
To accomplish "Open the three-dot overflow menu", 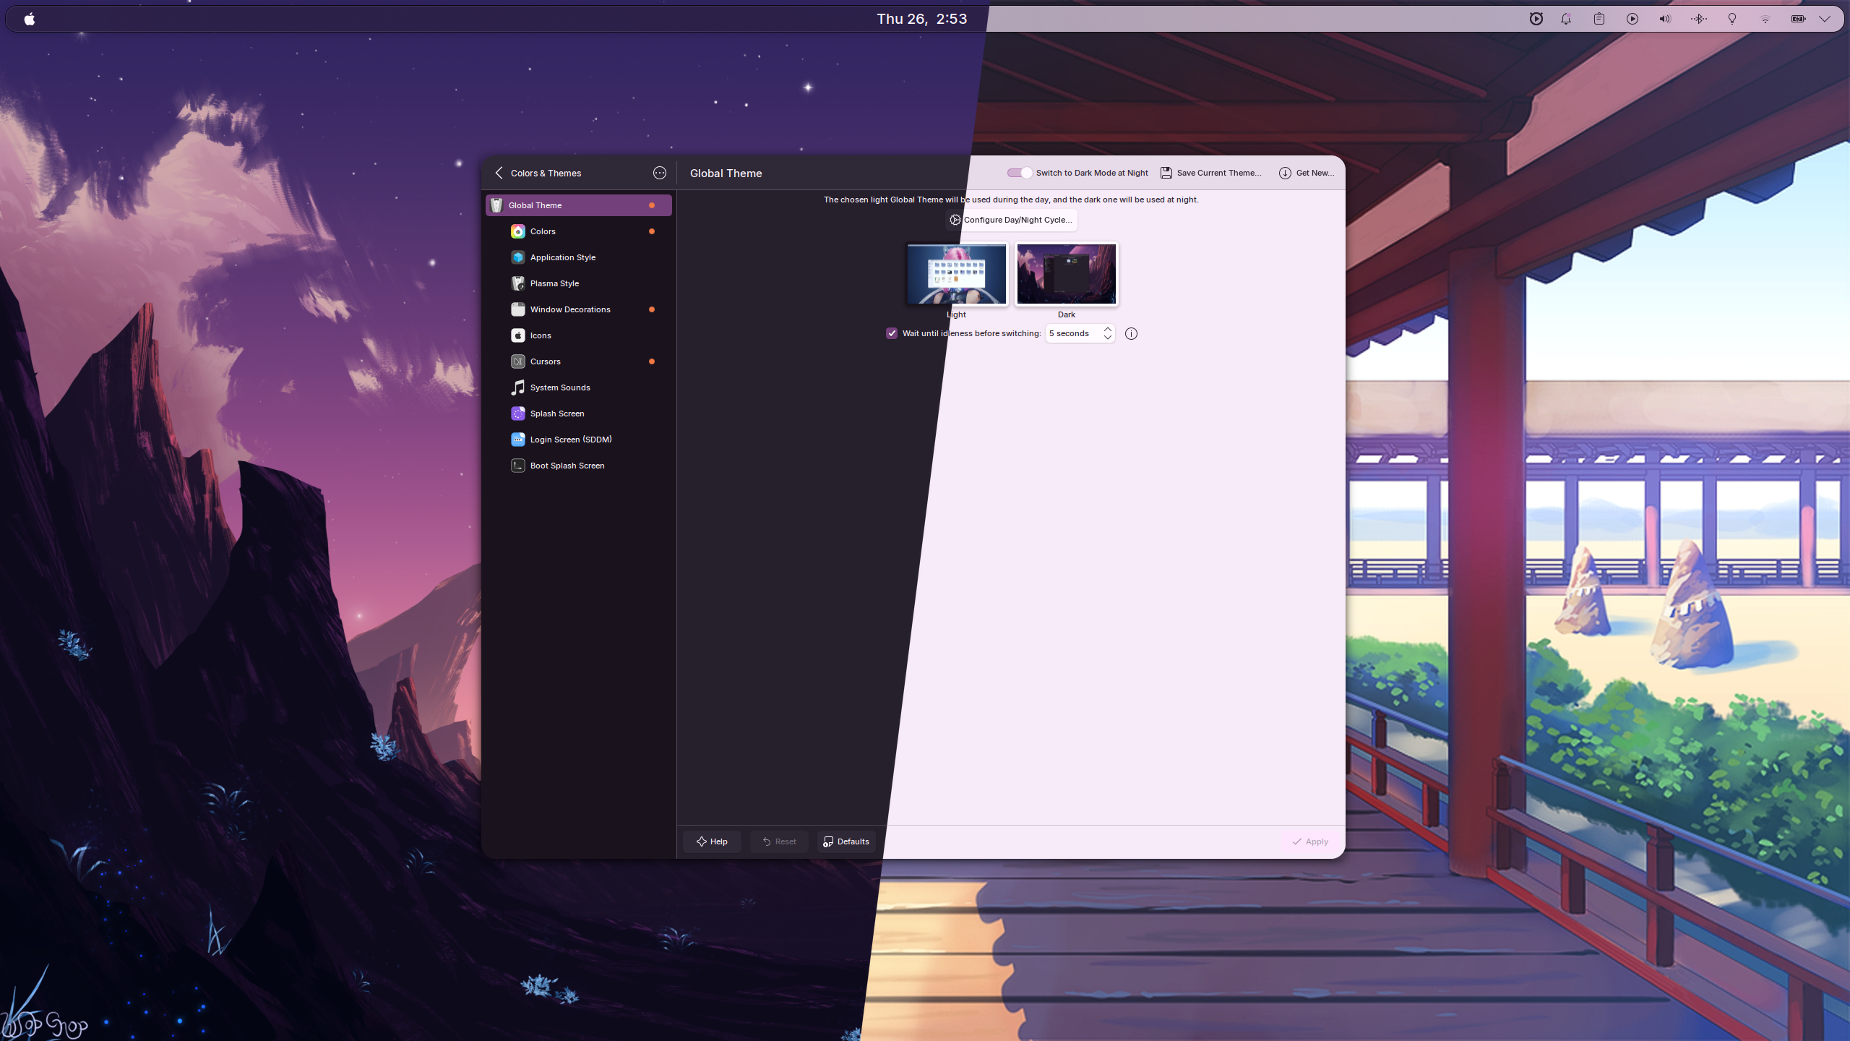I will (x=659, y=173).
